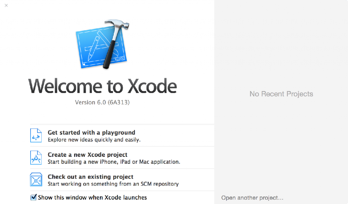Screen dimensions: 348x204
Task: Click "Explore new ideas quickly and easily" description
Action: 94,140
